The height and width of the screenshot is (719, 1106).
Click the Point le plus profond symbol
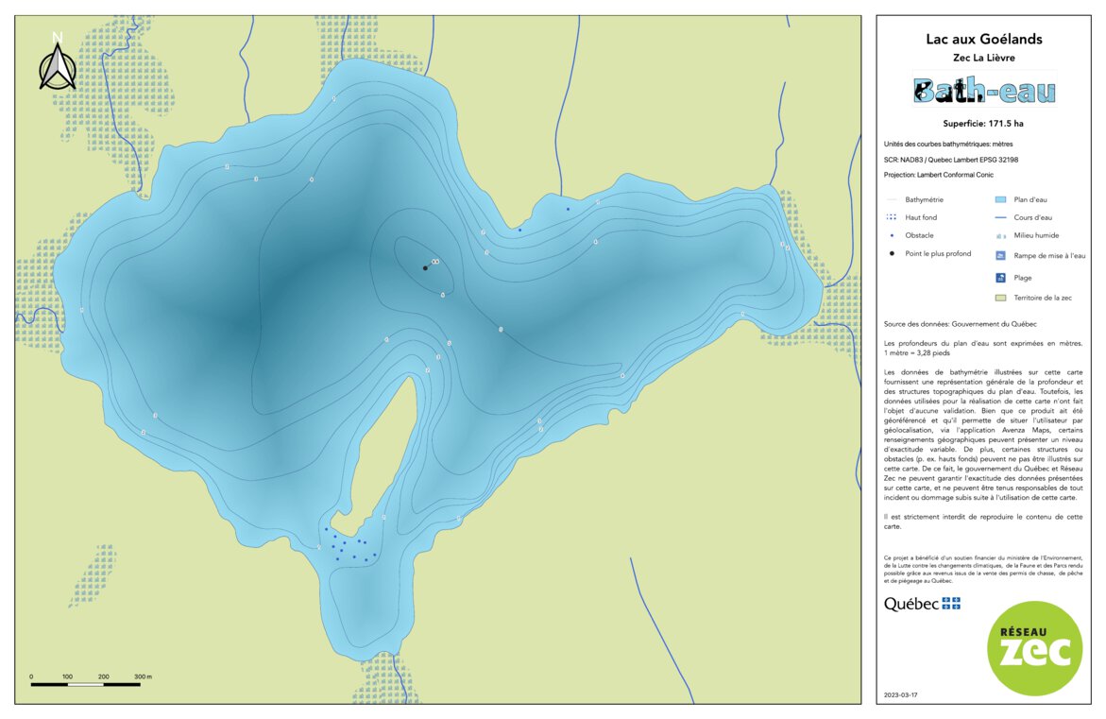point(891,253)
